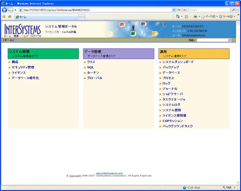241x191 pixels.
Task: Click the Home page icon in command bar
Action: click(x=178, y=16)
